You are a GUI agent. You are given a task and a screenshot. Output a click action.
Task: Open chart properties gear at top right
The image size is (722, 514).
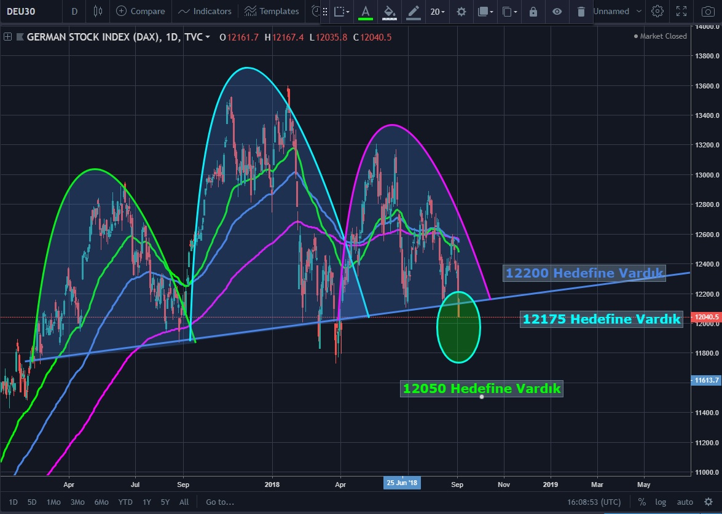657,11
